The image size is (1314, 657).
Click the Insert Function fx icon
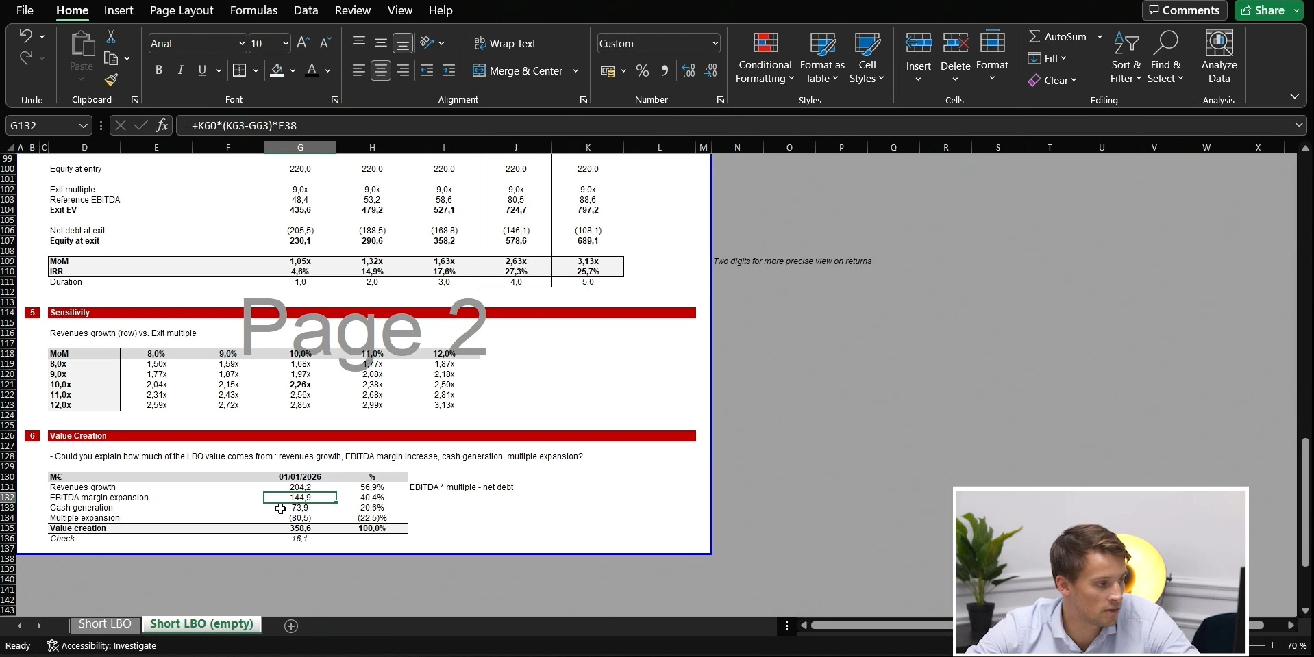(162, 125)
